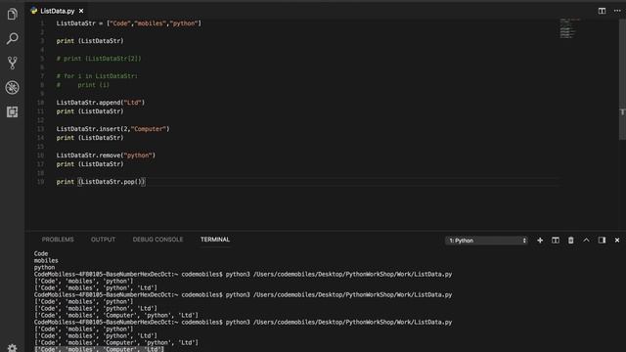Click the 'ListDataStr.append("Ltd")' line
626x352 pixels.
tap(101, 103)
